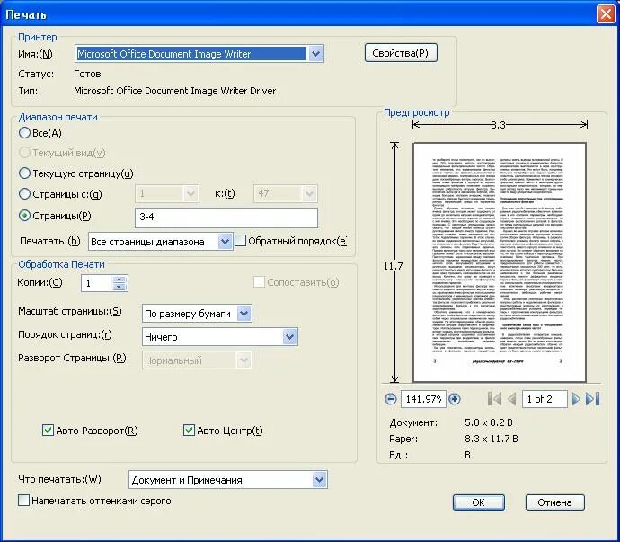
Task: Click the paper size 8.3 x 11.7 В
Action: pos(492,439)
